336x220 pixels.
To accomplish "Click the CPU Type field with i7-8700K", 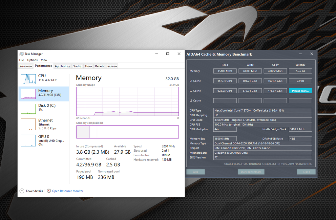I will 262,110.
